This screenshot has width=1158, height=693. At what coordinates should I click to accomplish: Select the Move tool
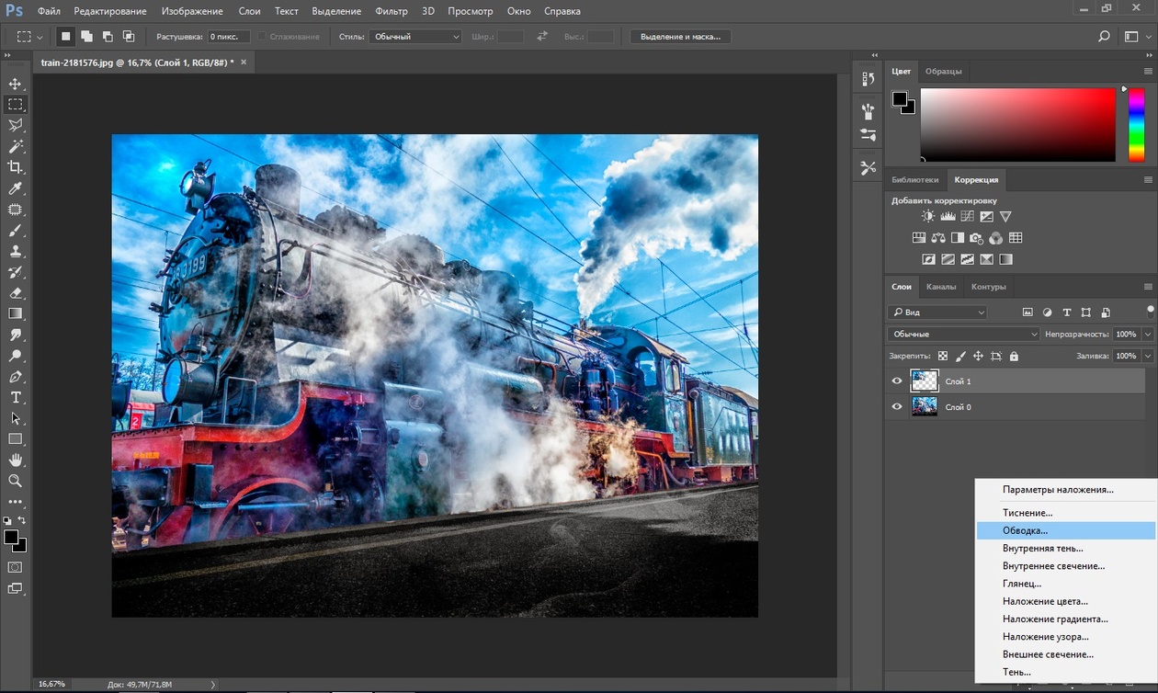point(16,84)
